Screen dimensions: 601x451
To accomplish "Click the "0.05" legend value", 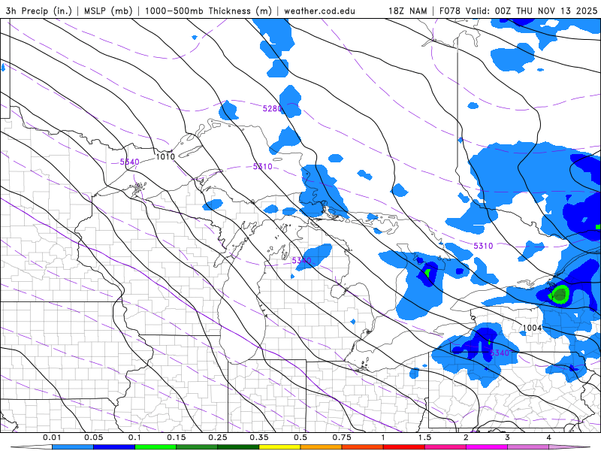I will coord(93,437).
